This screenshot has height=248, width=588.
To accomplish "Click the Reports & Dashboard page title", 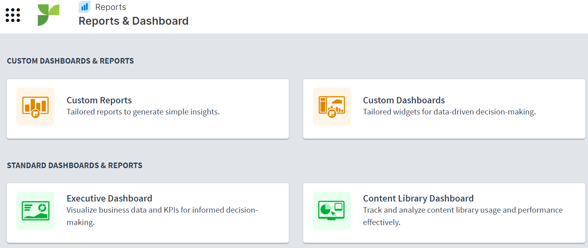I will tap(133, 21).
